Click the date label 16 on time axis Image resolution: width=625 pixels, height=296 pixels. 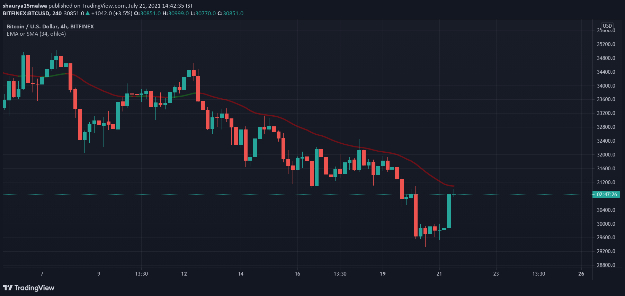coord(297,274)
